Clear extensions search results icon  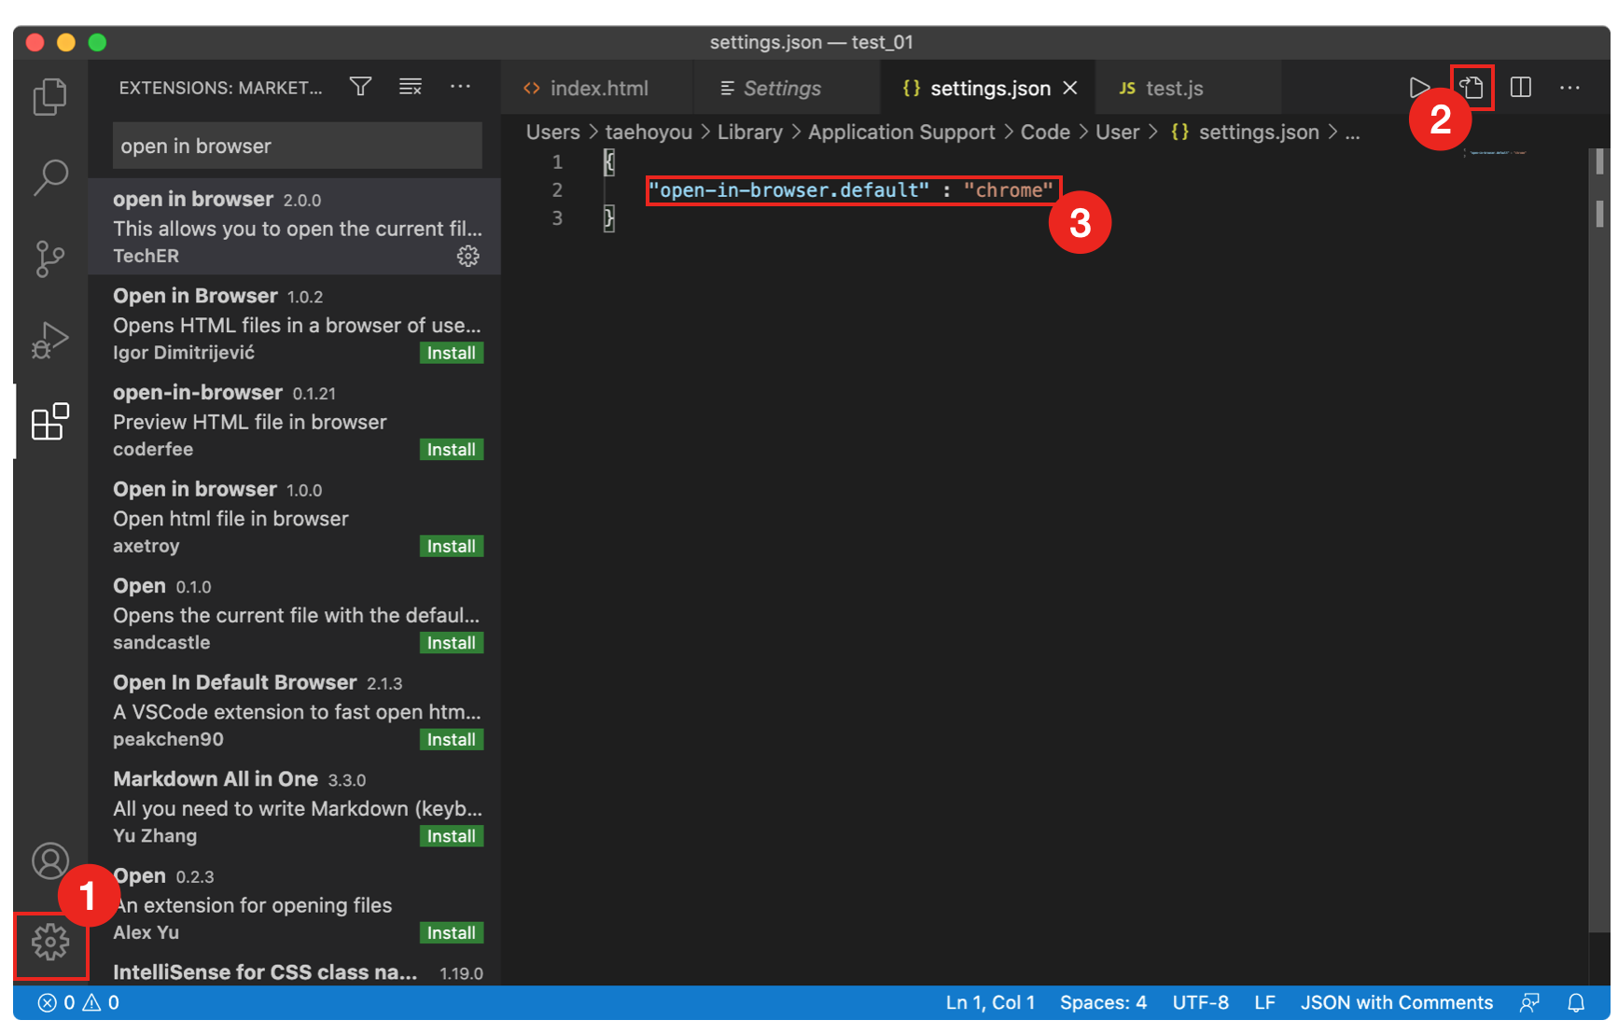pyautogui.click(x=411, y=87)
